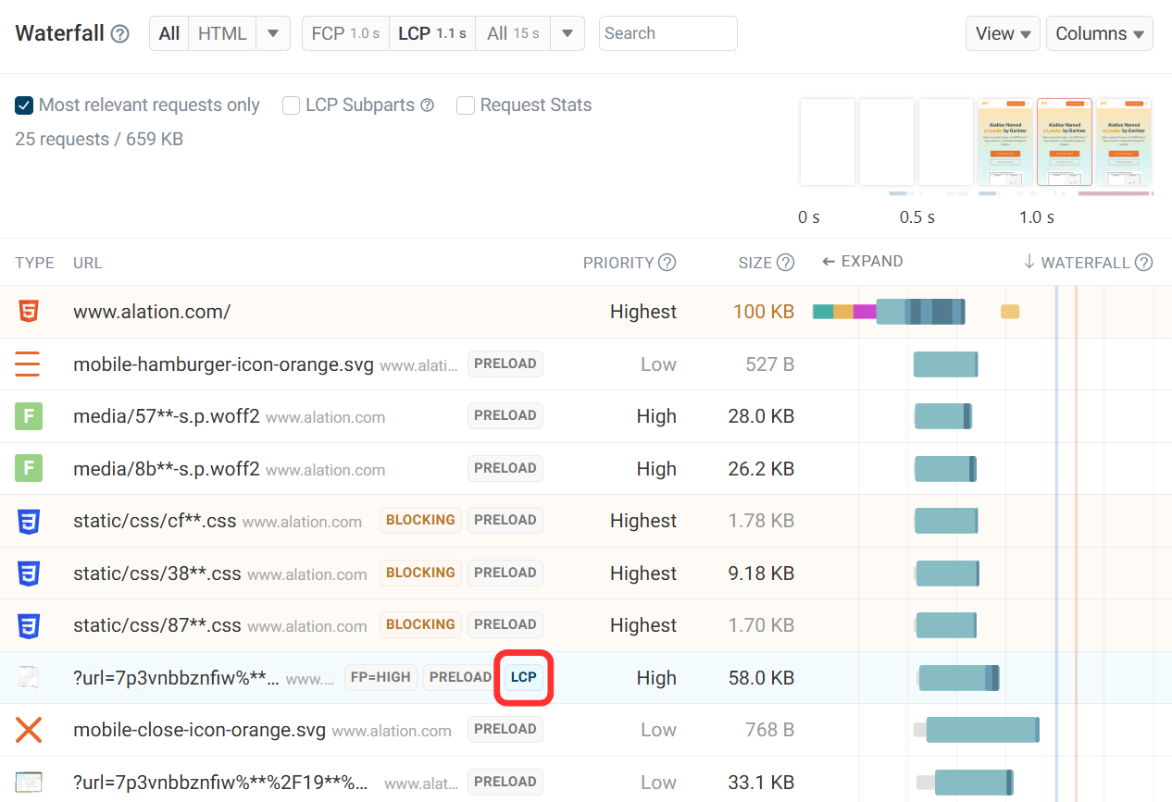Switch to the All requests filter

click(x=168, y=32)
